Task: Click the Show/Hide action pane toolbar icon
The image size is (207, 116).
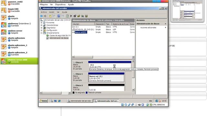Action: 63,16
